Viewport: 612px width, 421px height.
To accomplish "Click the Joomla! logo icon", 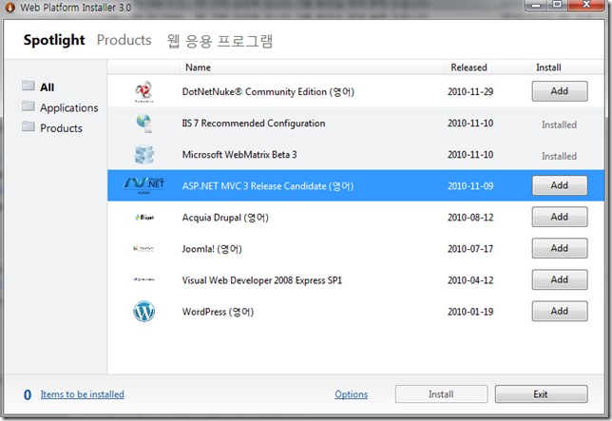I will [143, 249].
